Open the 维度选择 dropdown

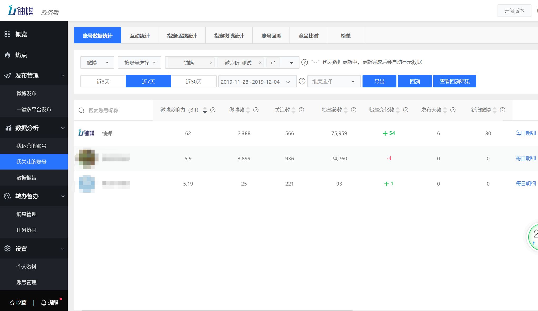coord(334,81)
